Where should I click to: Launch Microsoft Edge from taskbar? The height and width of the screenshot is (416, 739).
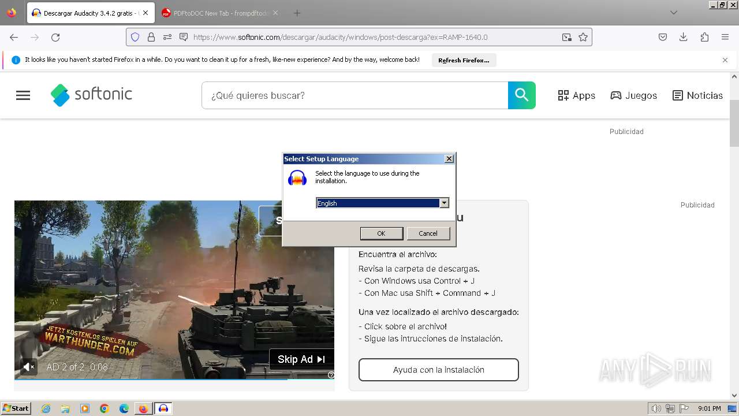[x=124, y=408]
